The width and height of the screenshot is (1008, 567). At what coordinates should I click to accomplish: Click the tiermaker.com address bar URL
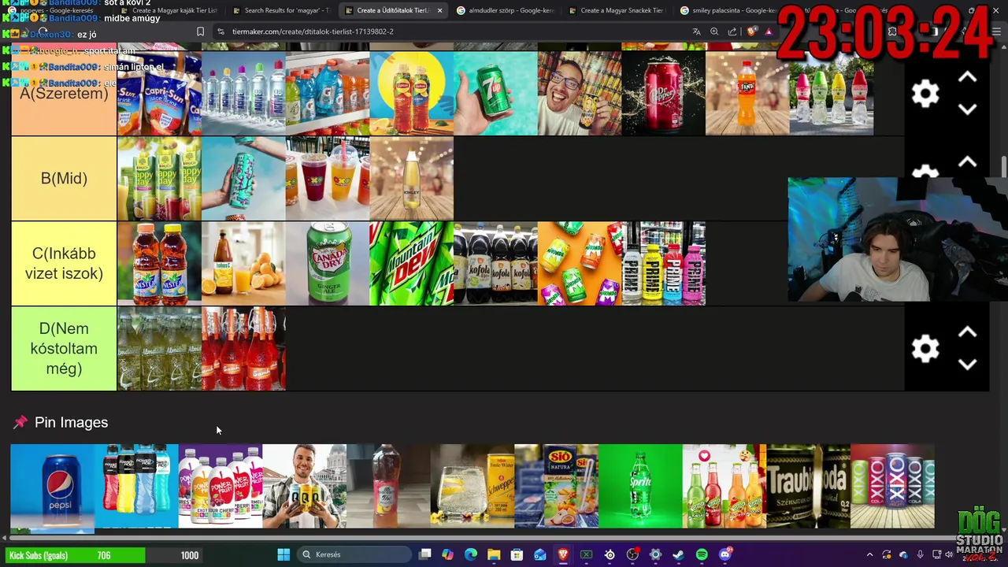click(313, 31)
